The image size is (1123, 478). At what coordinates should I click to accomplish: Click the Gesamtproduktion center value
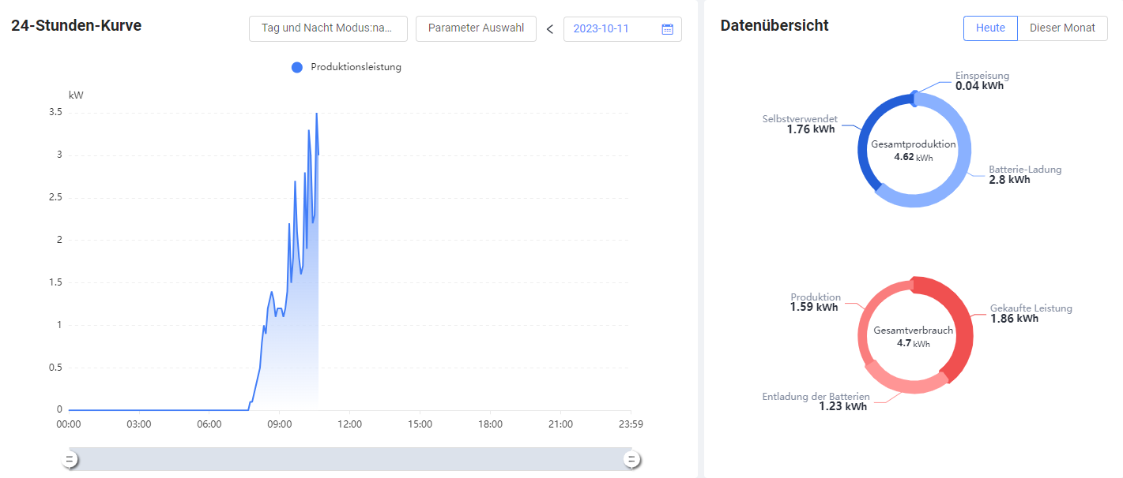[x=913, y=157]
